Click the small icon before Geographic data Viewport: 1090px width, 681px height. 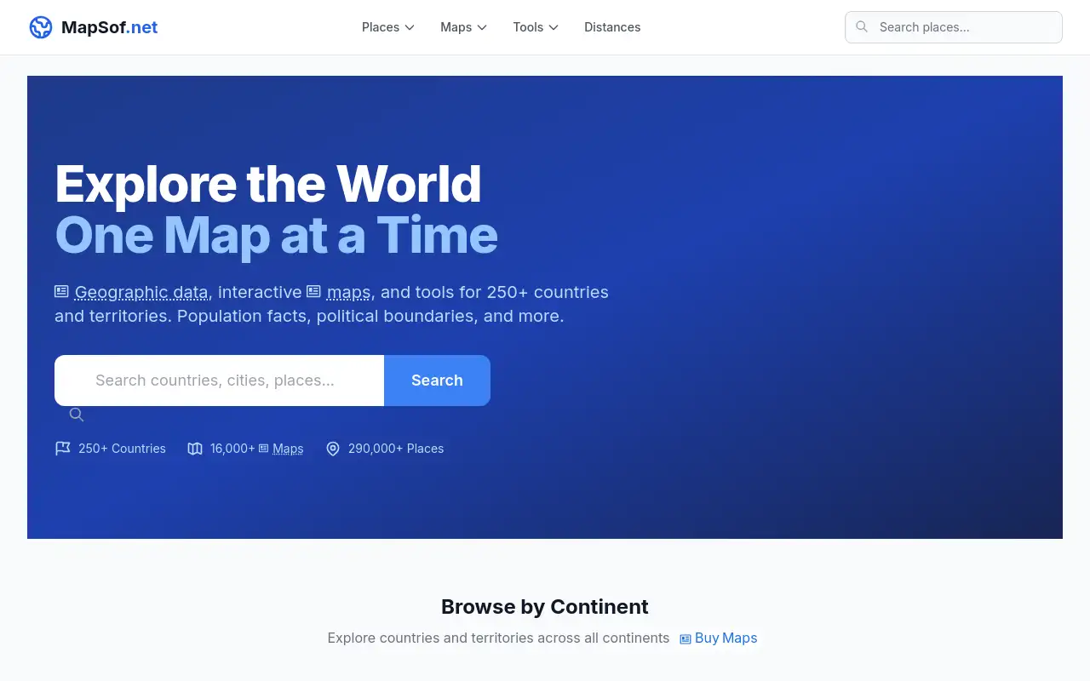61,291
